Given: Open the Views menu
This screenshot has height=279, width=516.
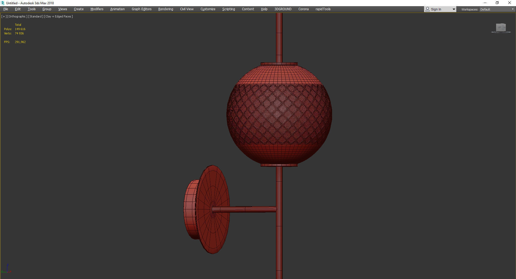Looking at the screenshot, I should coord(63,9).
